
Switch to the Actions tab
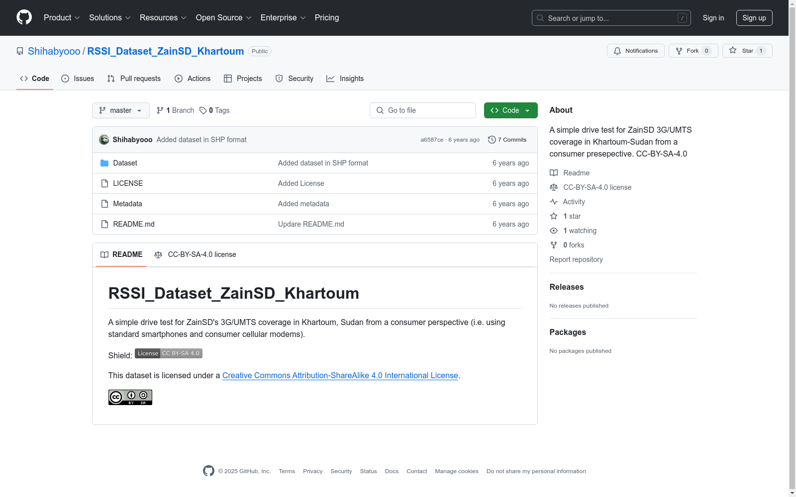tap(193, 79)
